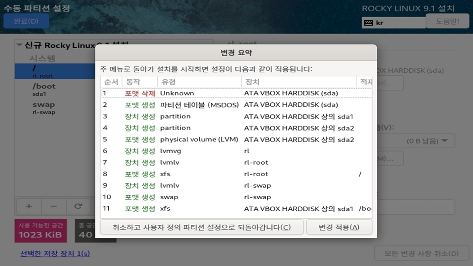Screen dimensions: 473x266
Task: Open the 도움말! help button
Action: pyautogui.click(x=447, y=21)
